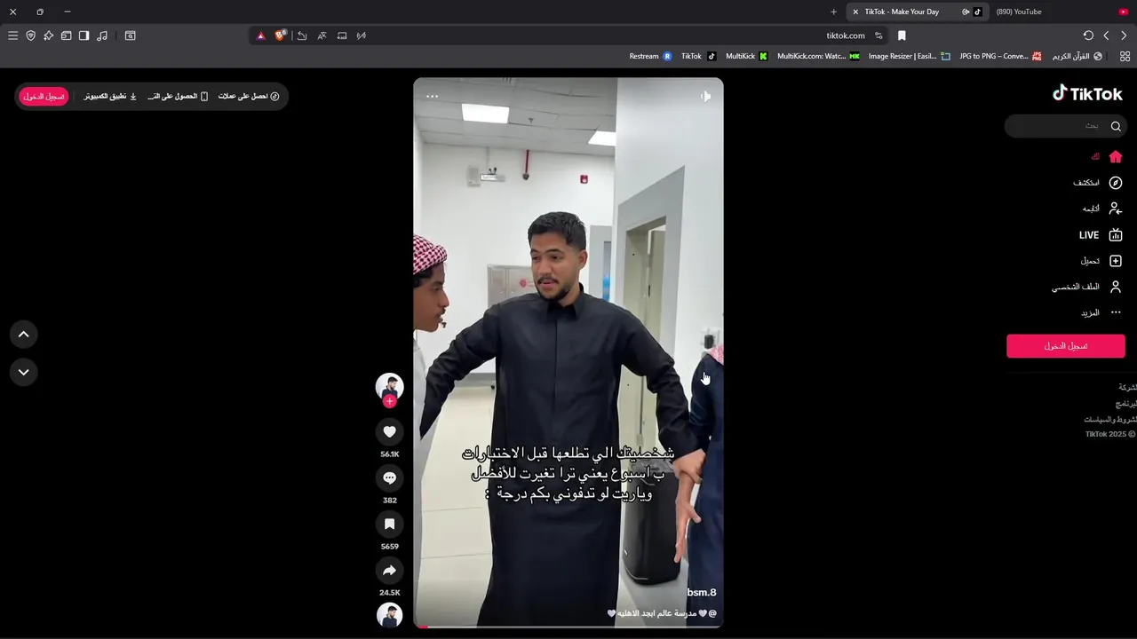Click the احصل على عملات get coins button
The image size is (1137, 639).
(249, 96)
